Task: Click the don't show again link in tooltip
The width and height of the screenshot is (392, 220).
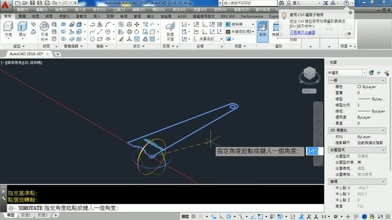Action: pyautogui.click(x=302, y=32)
